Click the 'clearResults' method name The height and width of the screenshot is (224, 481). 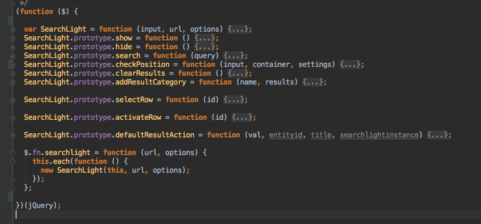(x=140, y=74)
